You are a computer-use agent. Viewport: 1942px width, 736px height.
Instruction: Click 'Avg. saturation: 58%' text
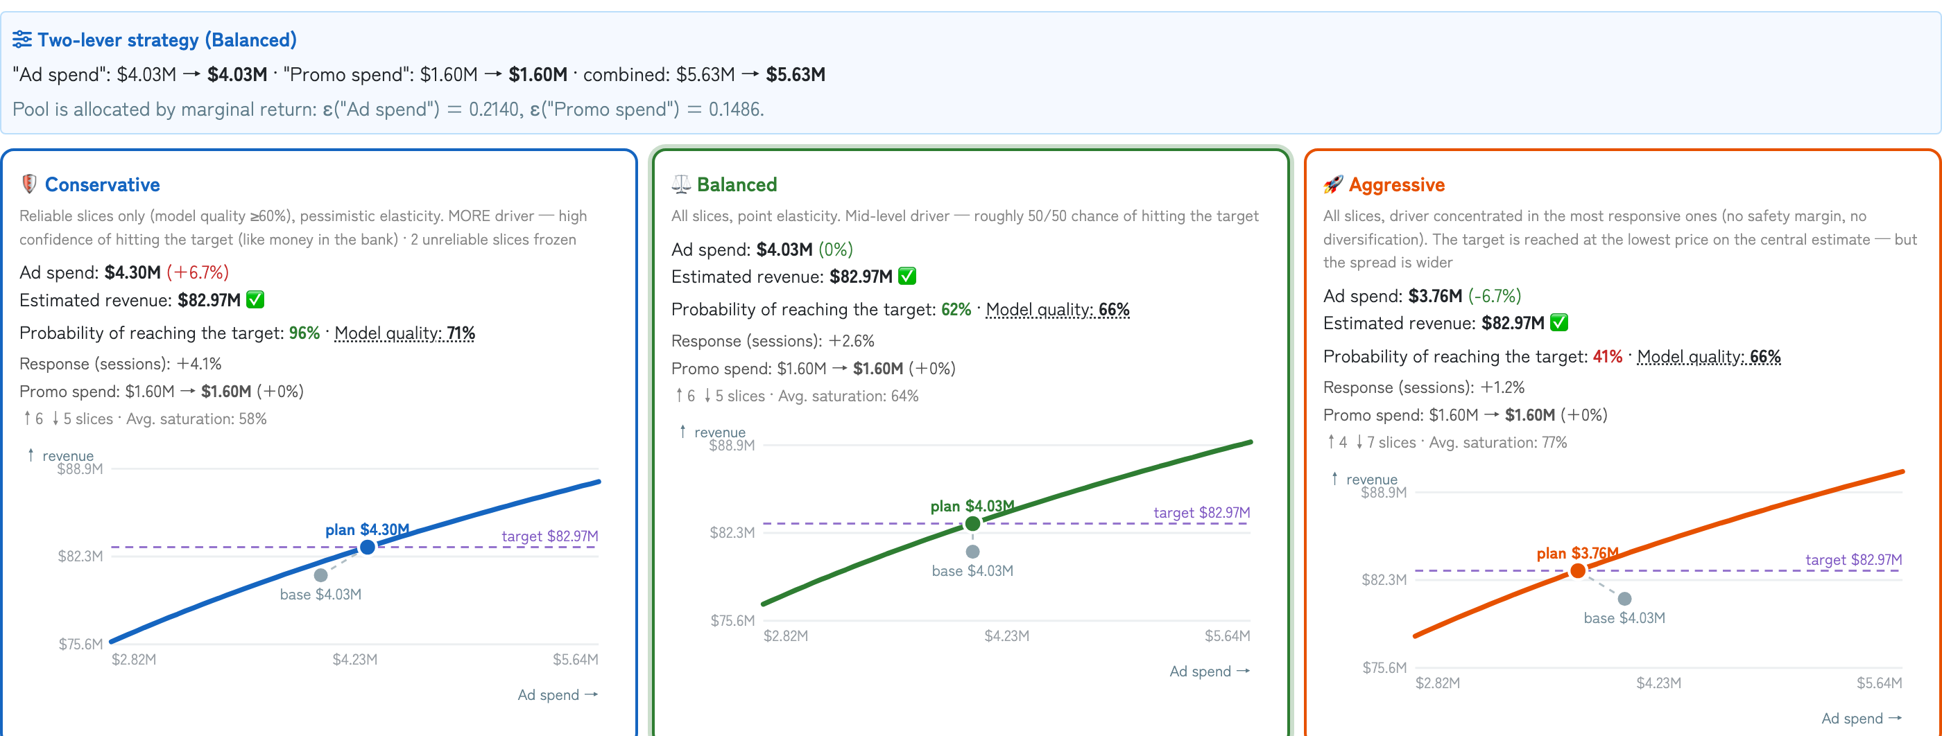pos(196,419)
